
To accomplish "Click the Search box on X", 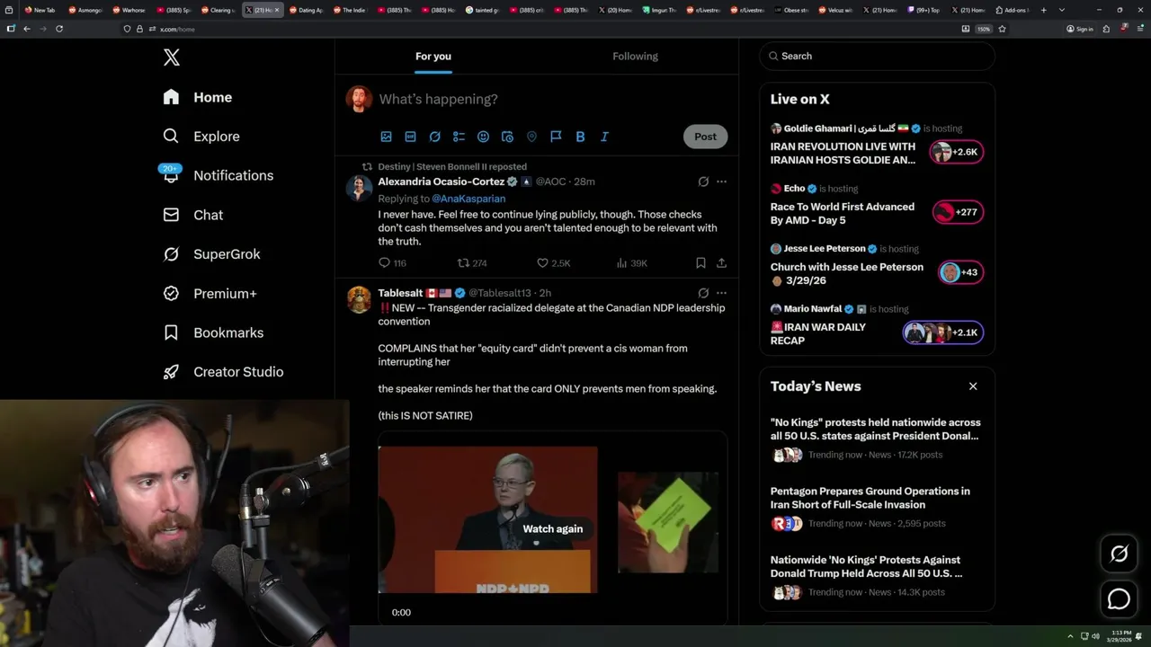I will [878, 56].
